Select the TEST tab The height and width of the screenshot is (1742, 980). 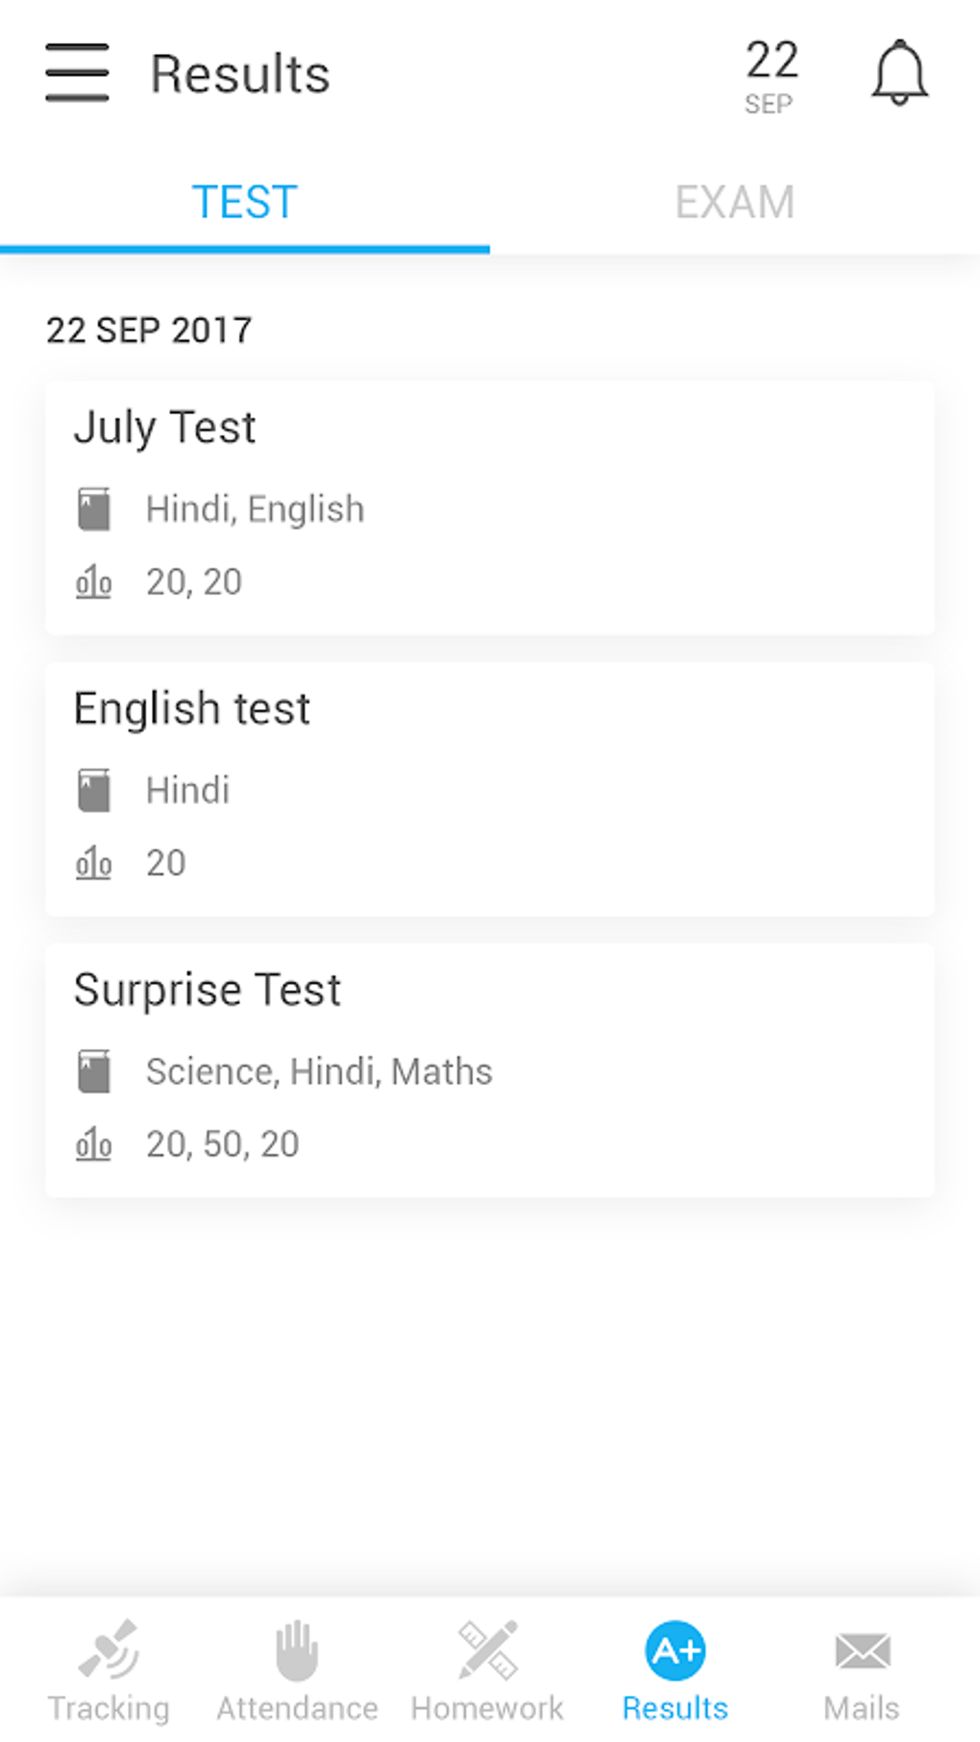coord(245,203)
